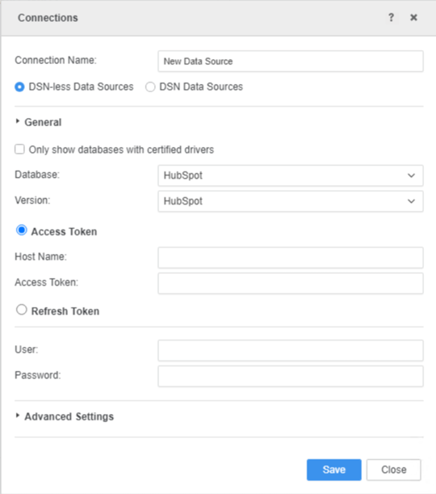Click the General section triangle icon
This screenshot has height=494, width=436.
pyautogui.click(x=18, y=121)
